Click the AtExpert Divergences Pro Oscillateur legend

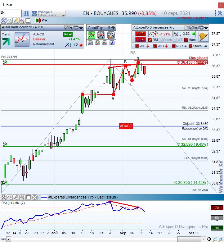[x=79, y=197]
